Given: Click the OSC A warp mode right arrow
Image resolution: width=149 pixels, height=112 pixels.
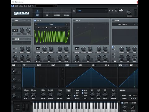Looking at the screenshot, I should 53,59.
